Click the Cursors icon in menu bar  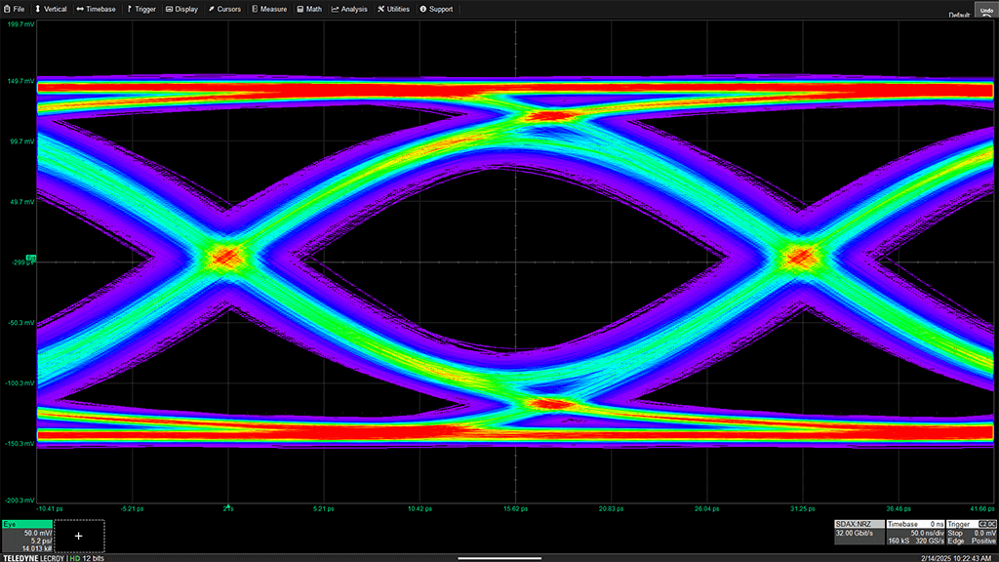[x=211, y=9]
